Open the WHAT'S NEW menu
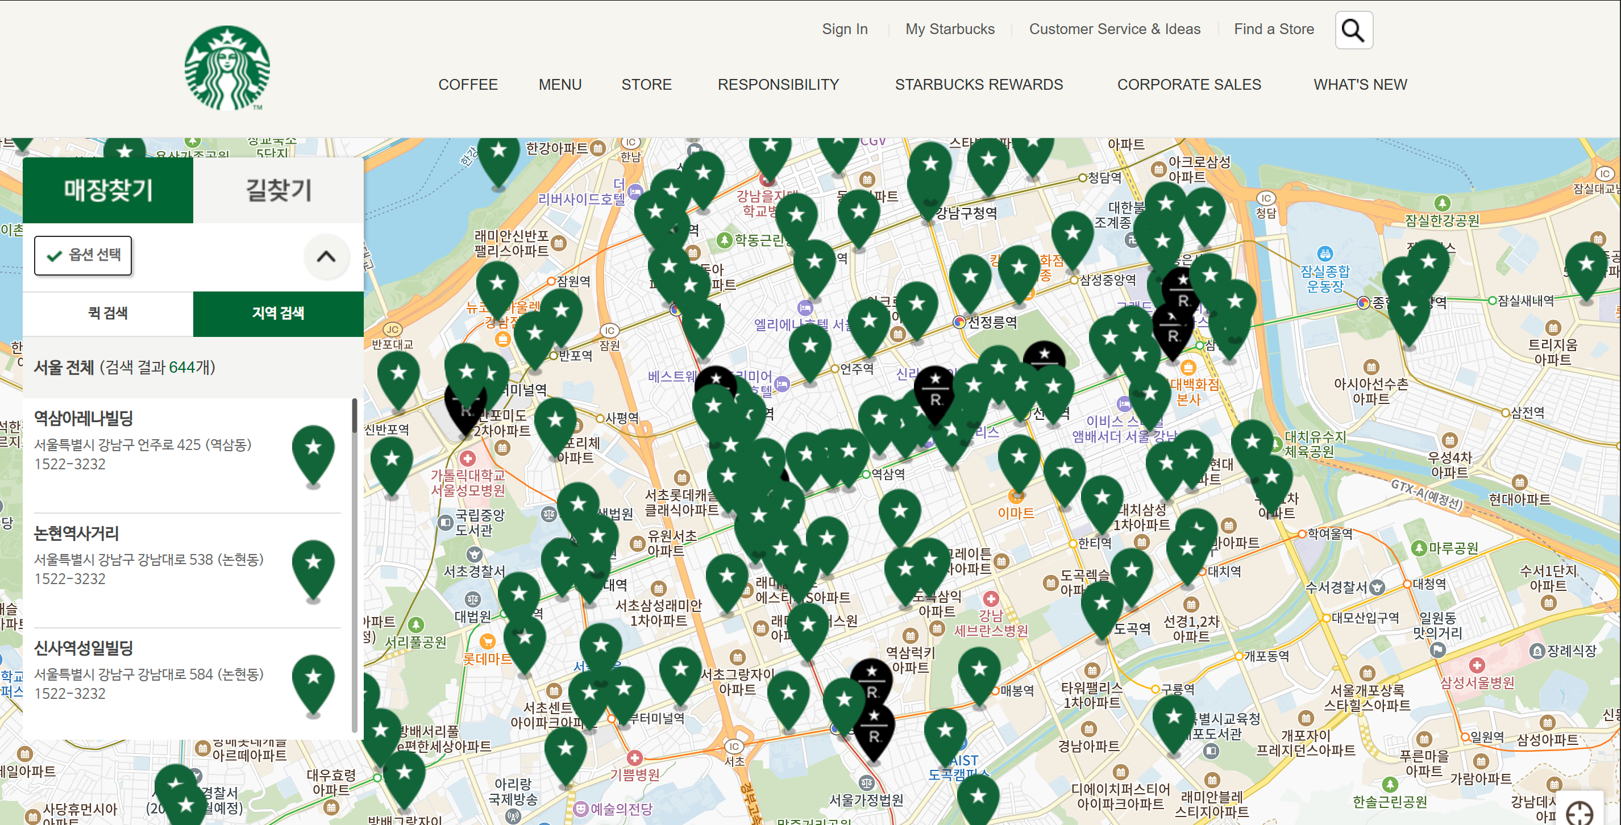Image resolution: width=1621 pixels, height=825 pixels. (x=1361, y=85)
